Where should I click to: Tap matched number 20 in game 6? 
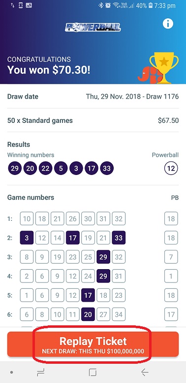pyautogui.click(x=88, y=314)
